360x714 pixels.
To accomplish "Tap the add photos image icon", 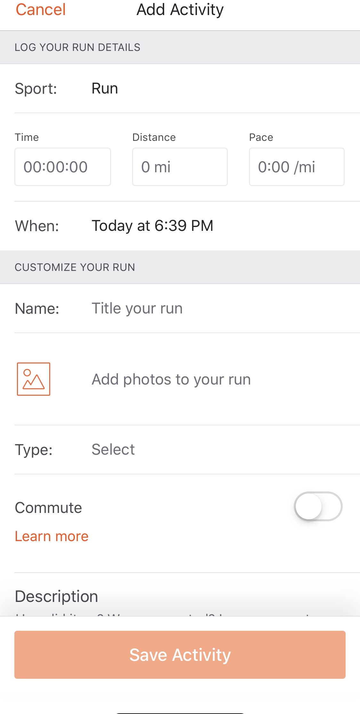I will [34, 379].
